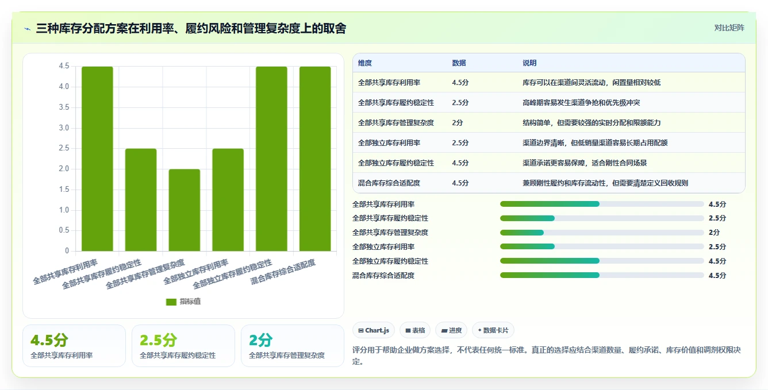
Task: Open the 2分 全部共享库存管理复杂度 stat card
Action: (293, 346)
